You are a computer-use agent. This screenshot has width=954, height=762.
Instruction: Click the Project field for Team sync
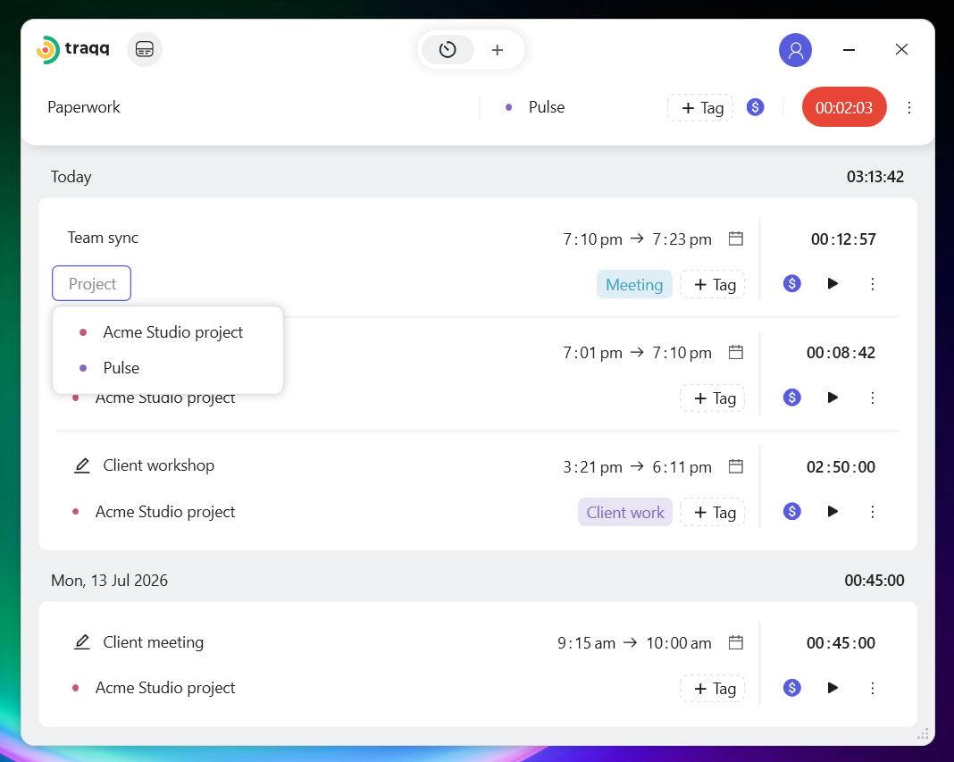pos(91,283)
